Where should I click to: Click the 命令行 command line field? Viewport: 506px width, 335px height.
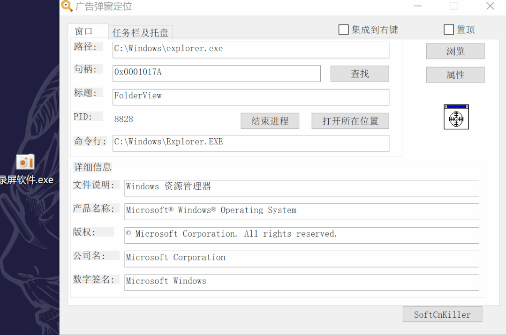[x=251, y=143]
